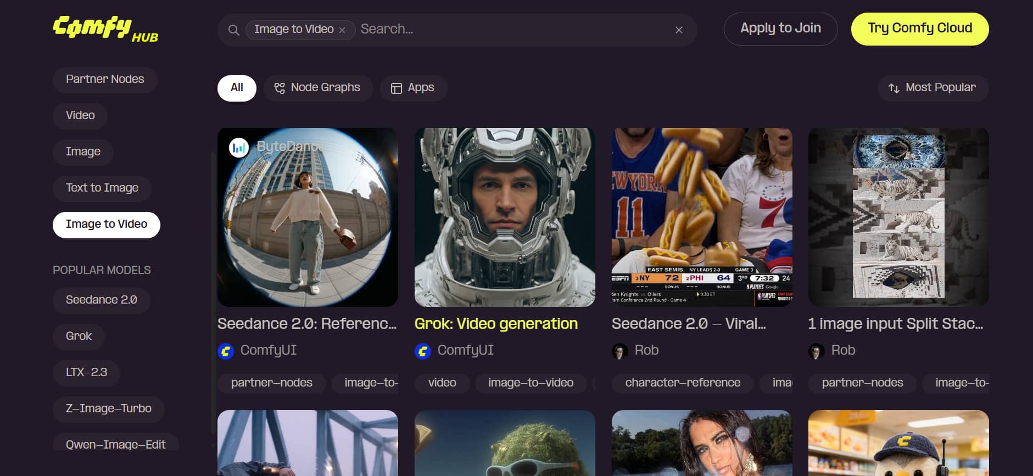
Task: Click the Apply to Join button
Action: click(780, 29)
